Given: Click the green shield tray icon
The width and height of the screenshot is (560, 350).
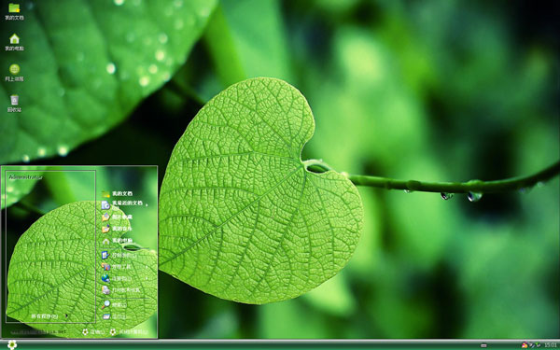Looking at the screenshot, I should 538,345.
